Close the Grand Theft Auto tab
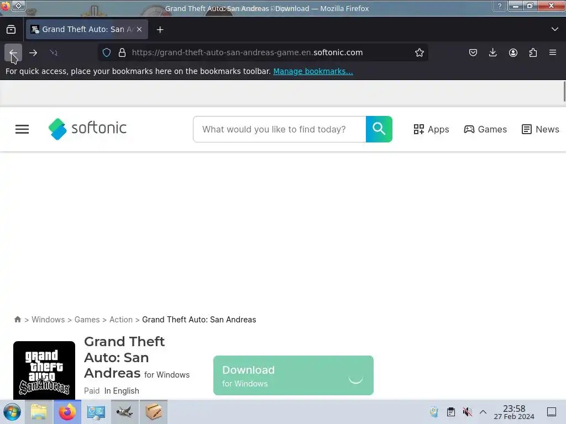This screenshot has width=566, height=424. click(x=139, y=30)
